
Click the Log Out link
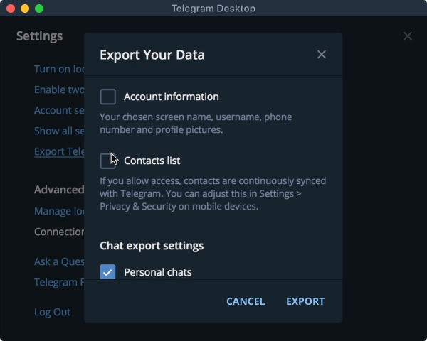pyautogui.click(x=53, y=312)
